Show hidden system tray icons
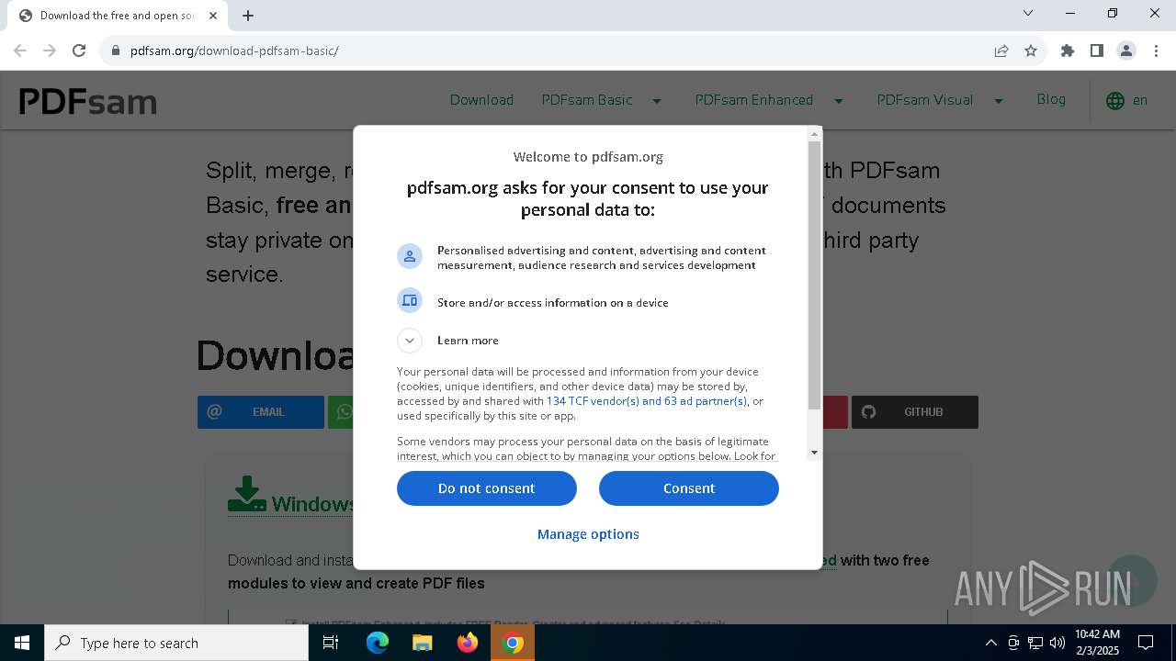The image size is (1176, 661). 990,643
